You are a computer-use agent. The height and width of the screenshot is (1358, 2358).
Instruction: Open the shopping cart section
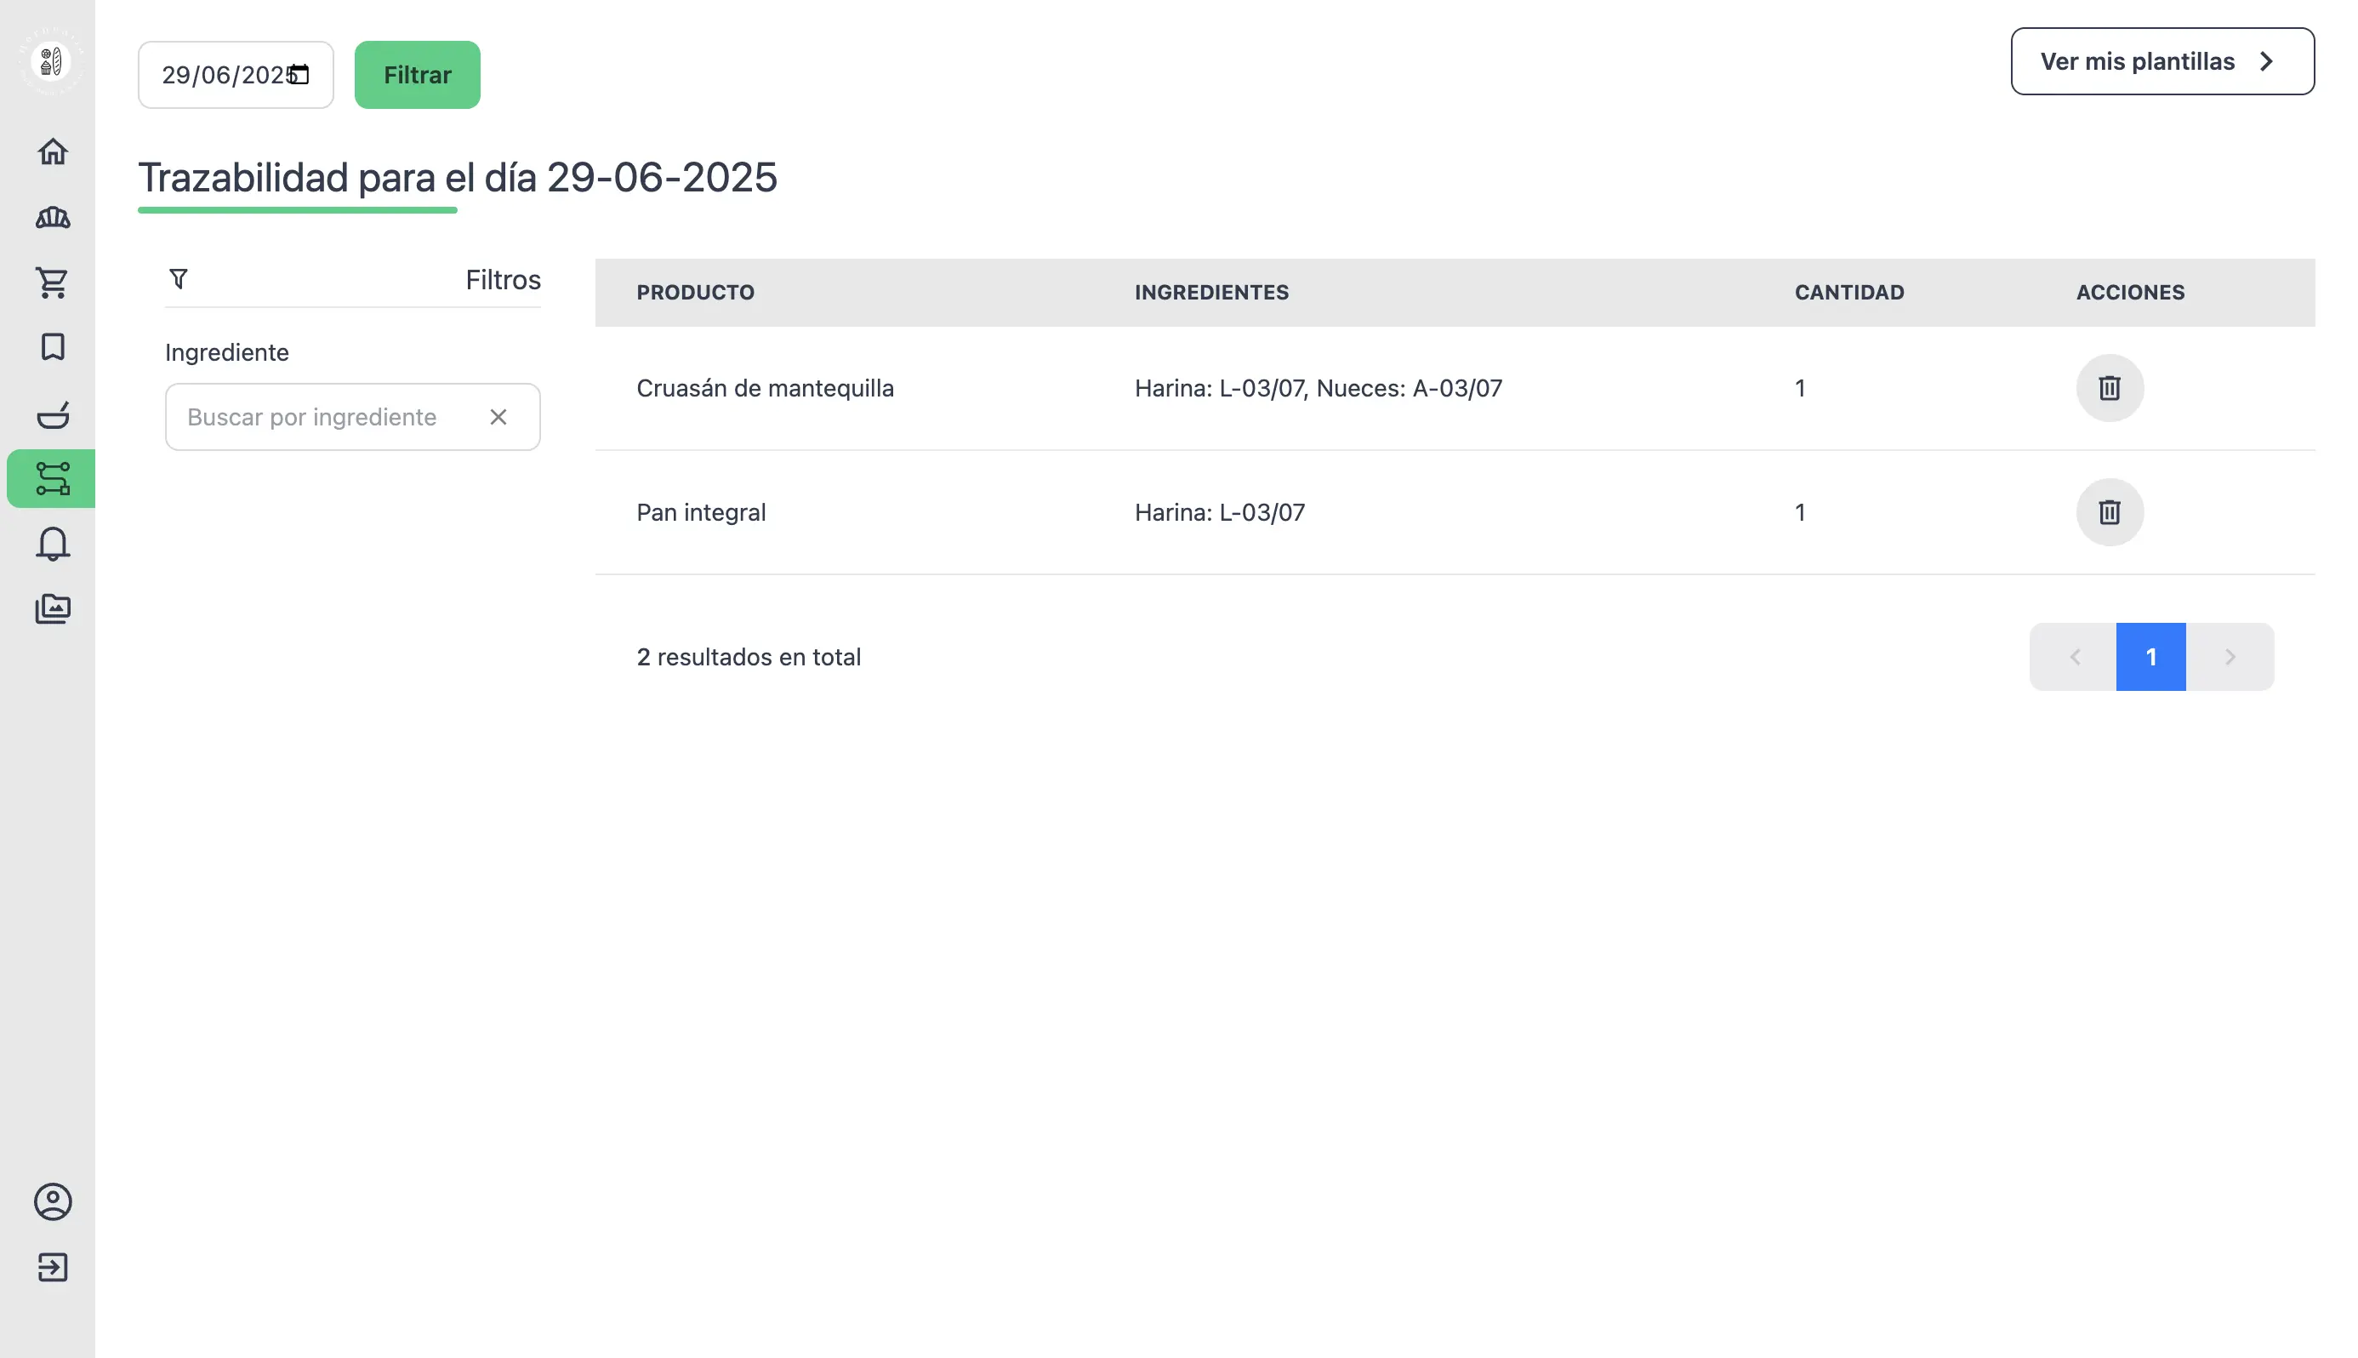point(52,282)
